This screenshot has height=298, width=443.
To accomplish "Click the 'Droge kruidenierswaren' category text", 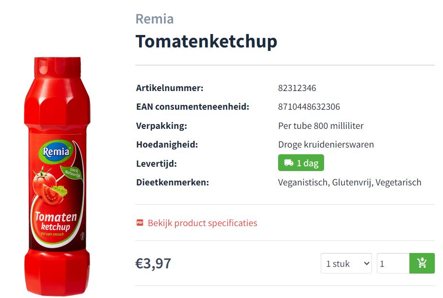I will (326, 145).
